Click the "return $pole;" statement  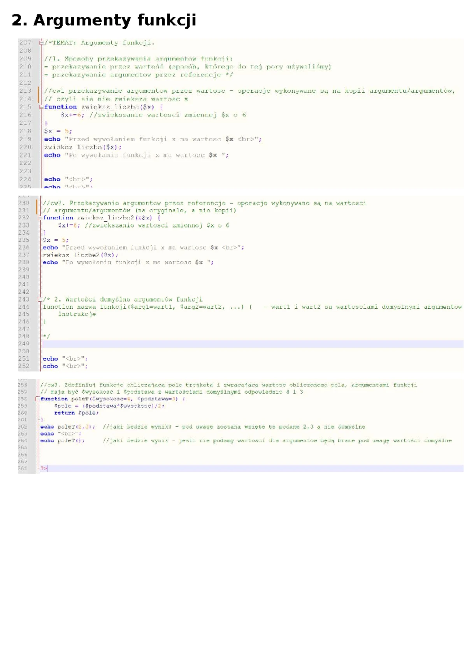[76, 413]
